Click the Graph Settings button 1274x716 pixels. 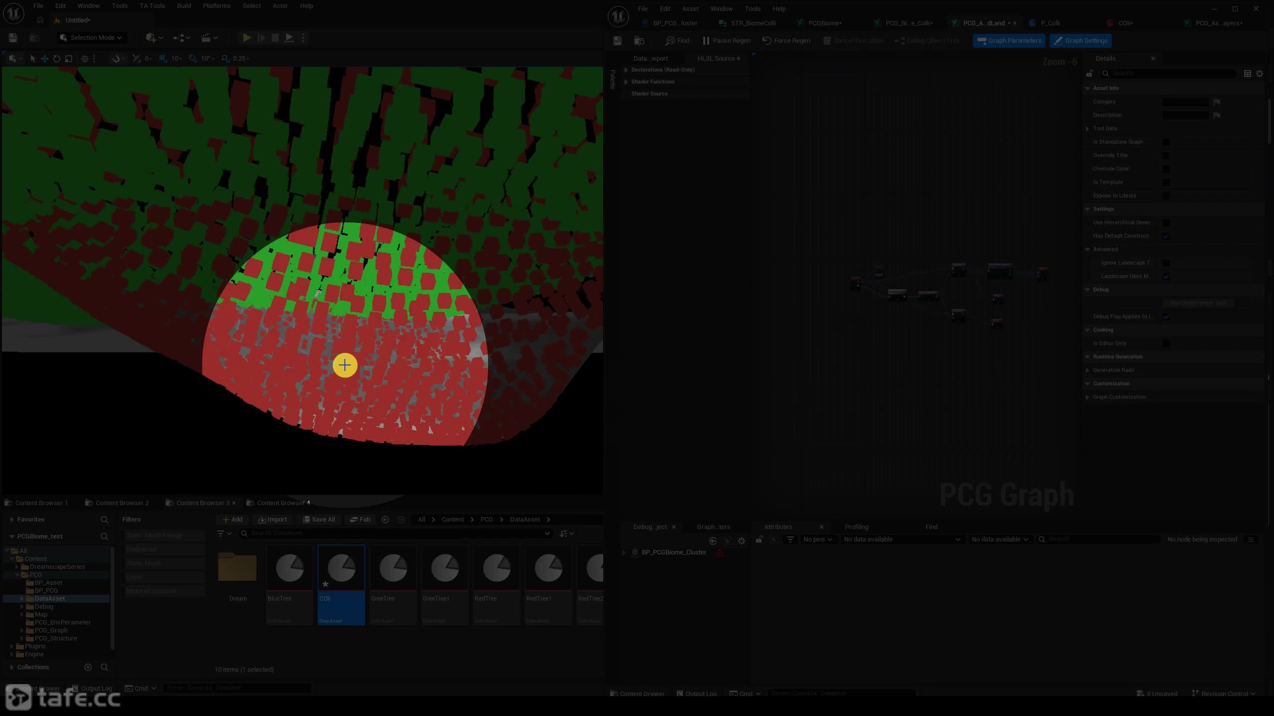[1081, 41]
